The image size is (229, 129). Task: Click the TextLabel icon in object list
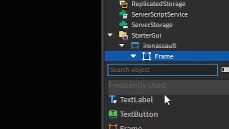click(x=113, y=99)
